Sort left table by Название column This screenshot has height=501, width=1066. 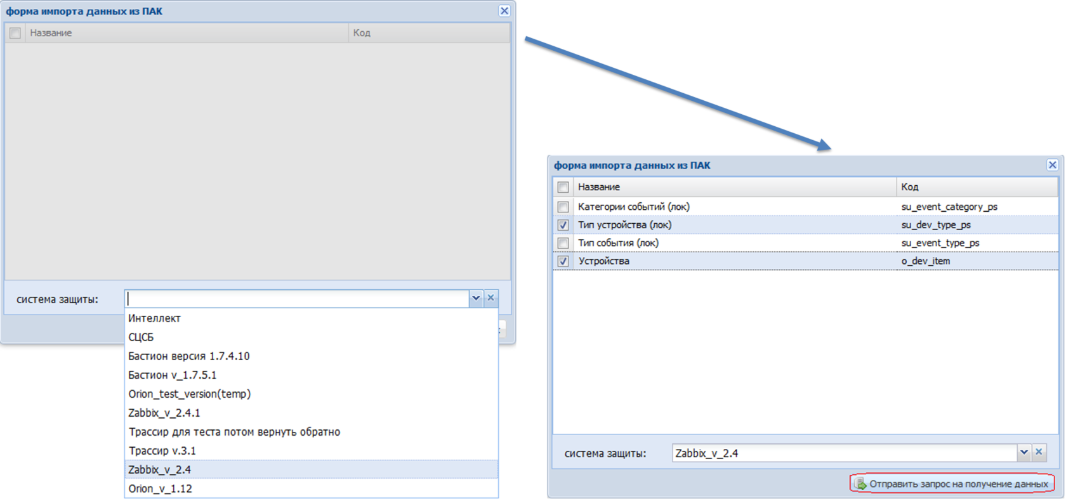[187, 33]
